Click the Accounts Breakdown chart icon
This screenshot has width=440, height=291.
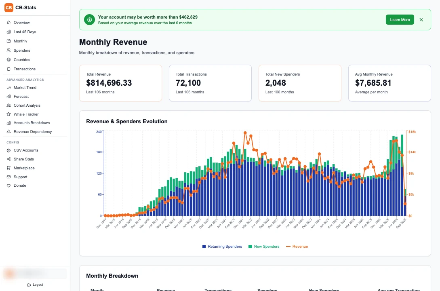point(9,123)
